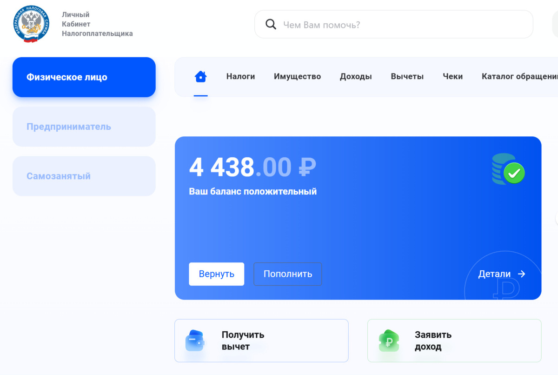Click the green ruble icon in Заявить доход

pos(389,341)
